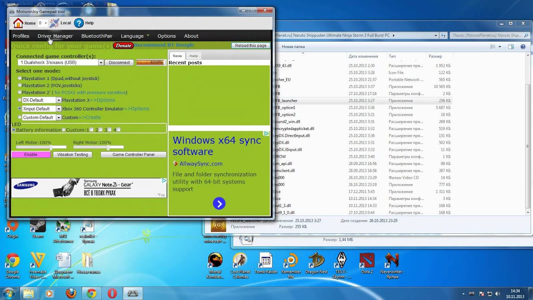Select the realmlist shortcut on the desktop
This screenshot has width=533, height=300.
tap(88, 231)
